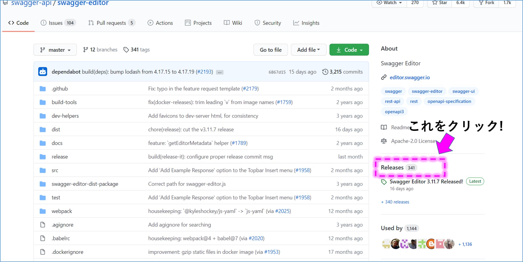Click the src folder icon
This screenshot has width=523, height=262.
(x=43, y=170)
